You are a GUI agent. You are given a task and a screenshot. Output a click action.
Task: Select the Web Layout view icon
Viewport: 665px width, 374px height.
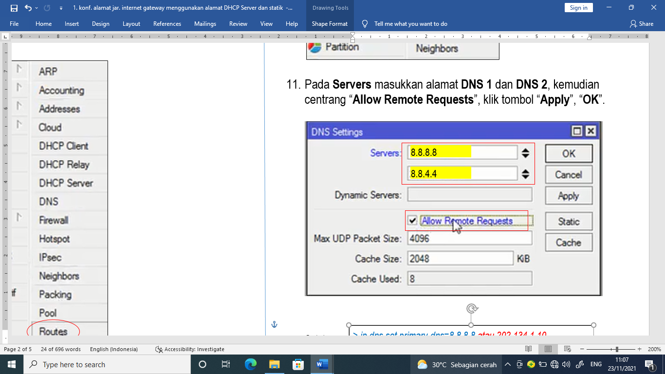click(567, 349)
